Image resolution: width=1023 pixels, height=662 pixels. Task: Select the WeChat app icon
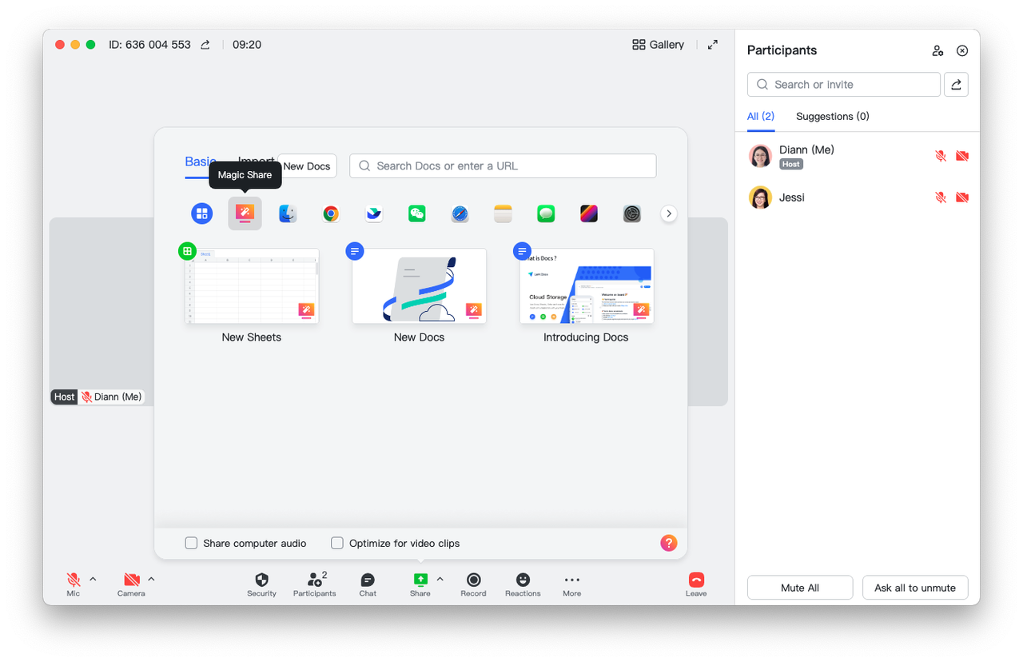click(417, 213)
